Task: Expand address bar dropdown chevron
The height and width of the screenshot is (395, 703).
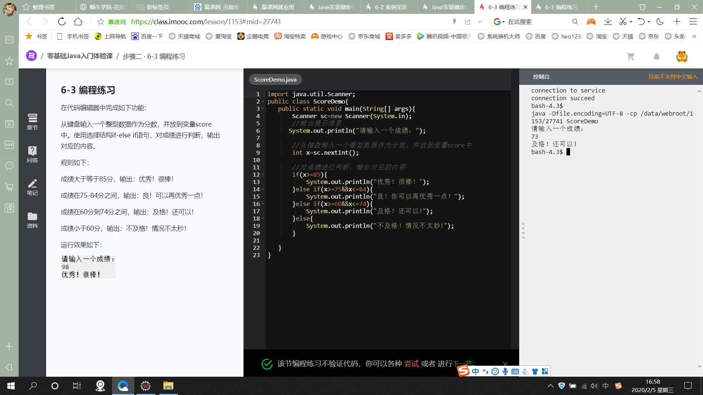Action: point(480,22)
